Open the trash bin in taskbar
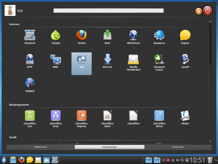Screen dimensions: 218x164 coord(210,160)
